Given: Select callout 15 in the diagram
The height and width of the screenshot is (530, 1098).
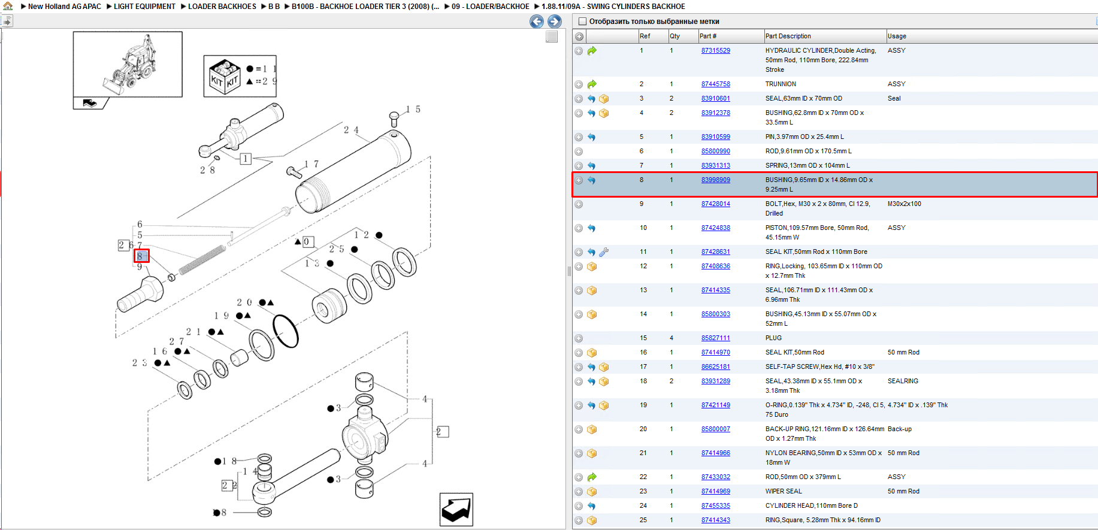Looking at the screenshot, I should click(x=413, y=110).
